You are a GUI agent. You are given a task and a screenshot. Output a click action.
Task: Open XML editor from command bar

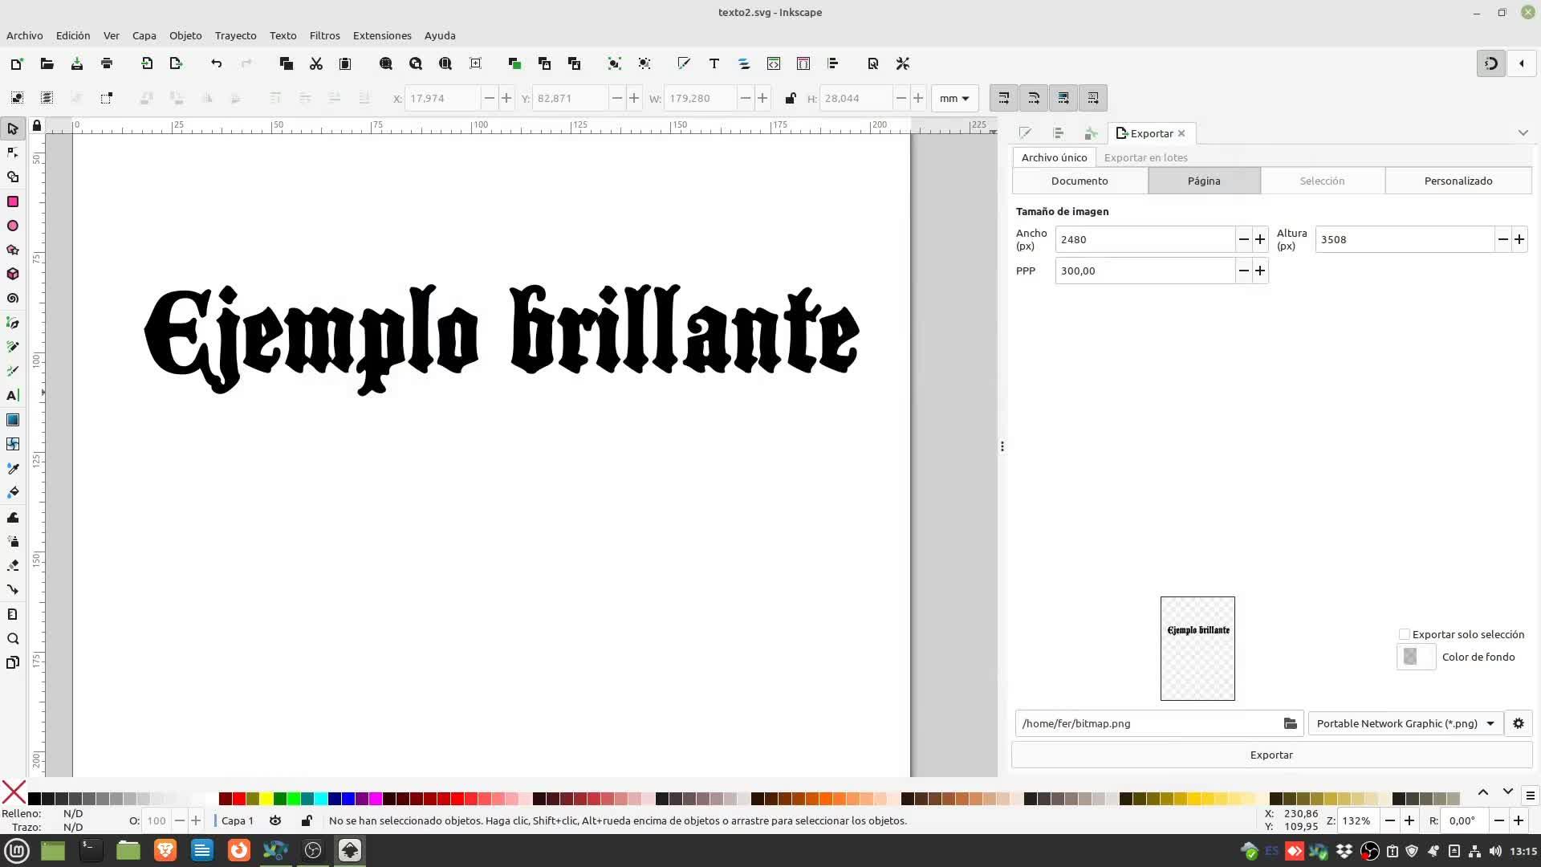pos(774,63)
